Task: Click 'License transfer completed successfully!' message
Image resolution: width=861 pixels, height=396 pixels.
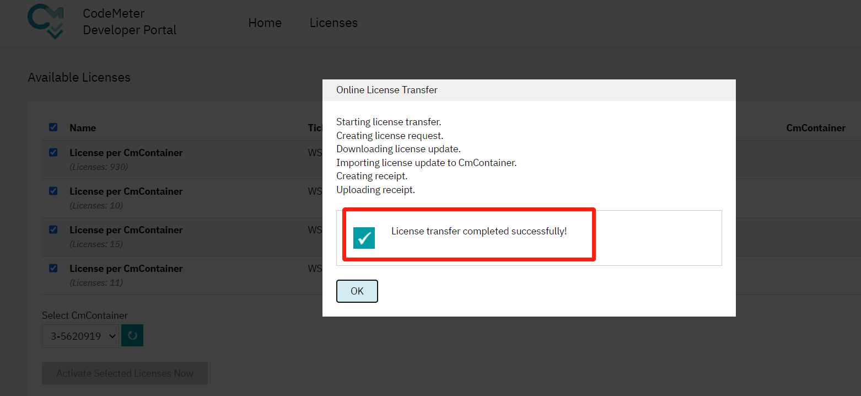Action: tap(479, 231)
